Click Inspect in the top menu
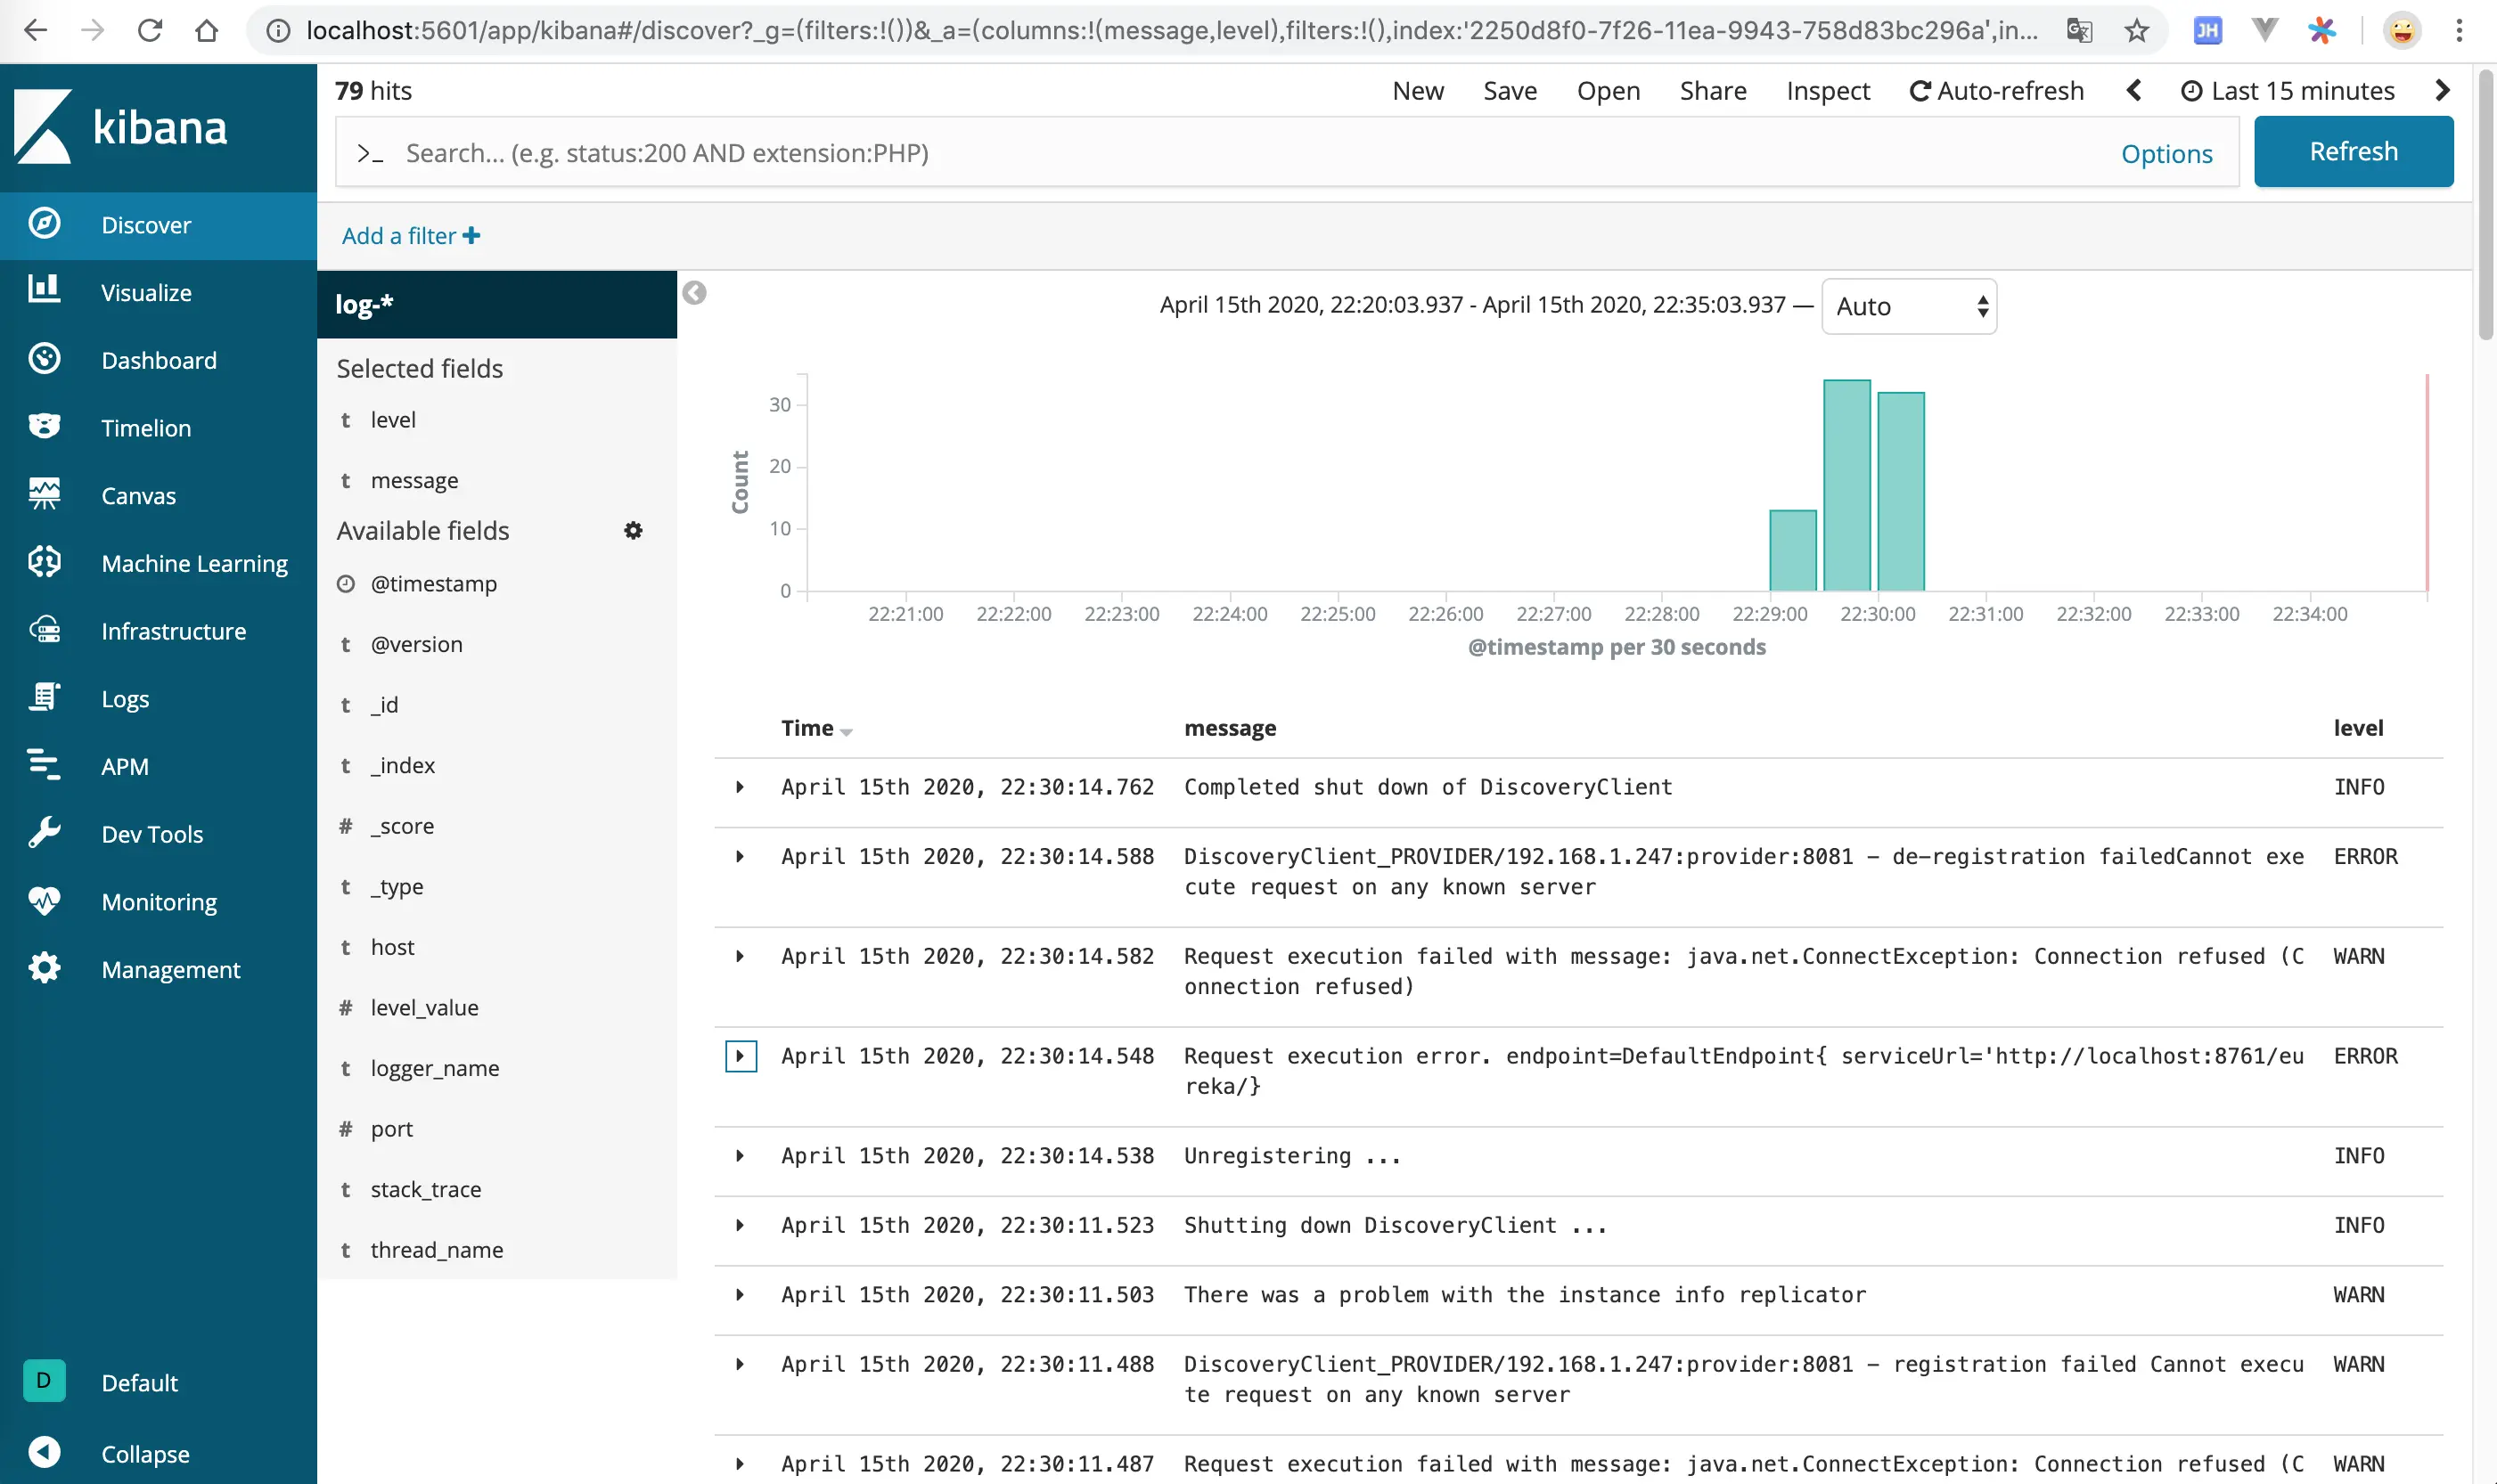 [x=1828, y=91]
